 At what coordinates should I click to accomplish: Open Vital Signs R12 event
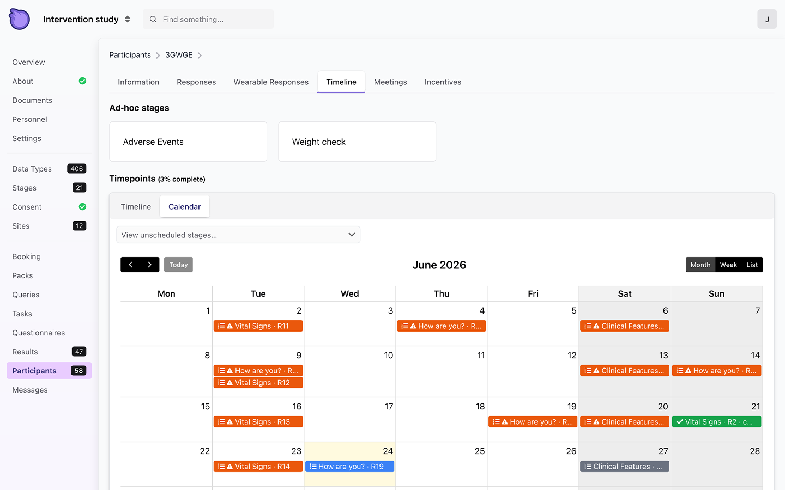pos(258,383)
